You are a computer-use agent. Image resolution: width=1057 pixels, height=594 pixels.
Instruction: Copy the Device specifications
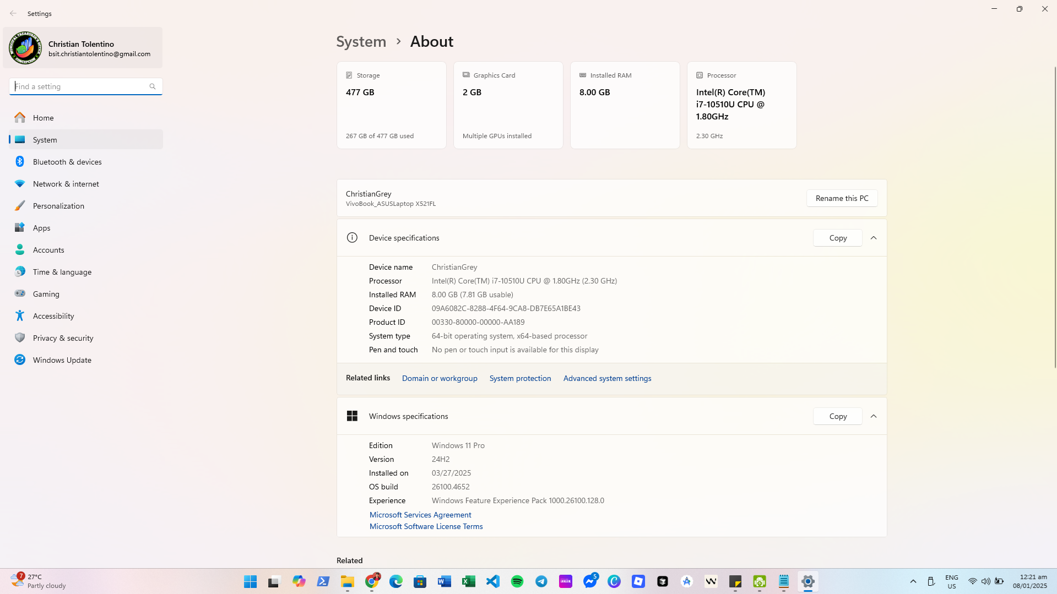[x=838, y=238]
